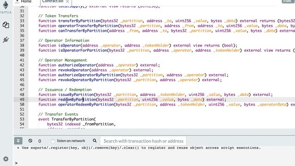Open Settings gear in the sidebar
Screen dimensions: 295x166
[6, 159]
